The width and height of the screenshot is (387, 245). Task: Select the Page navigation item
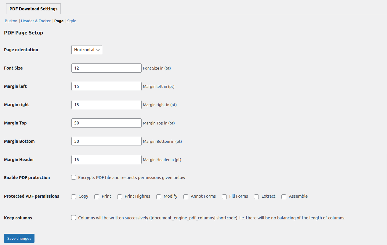pyautogui.click(x=59, y=21)
